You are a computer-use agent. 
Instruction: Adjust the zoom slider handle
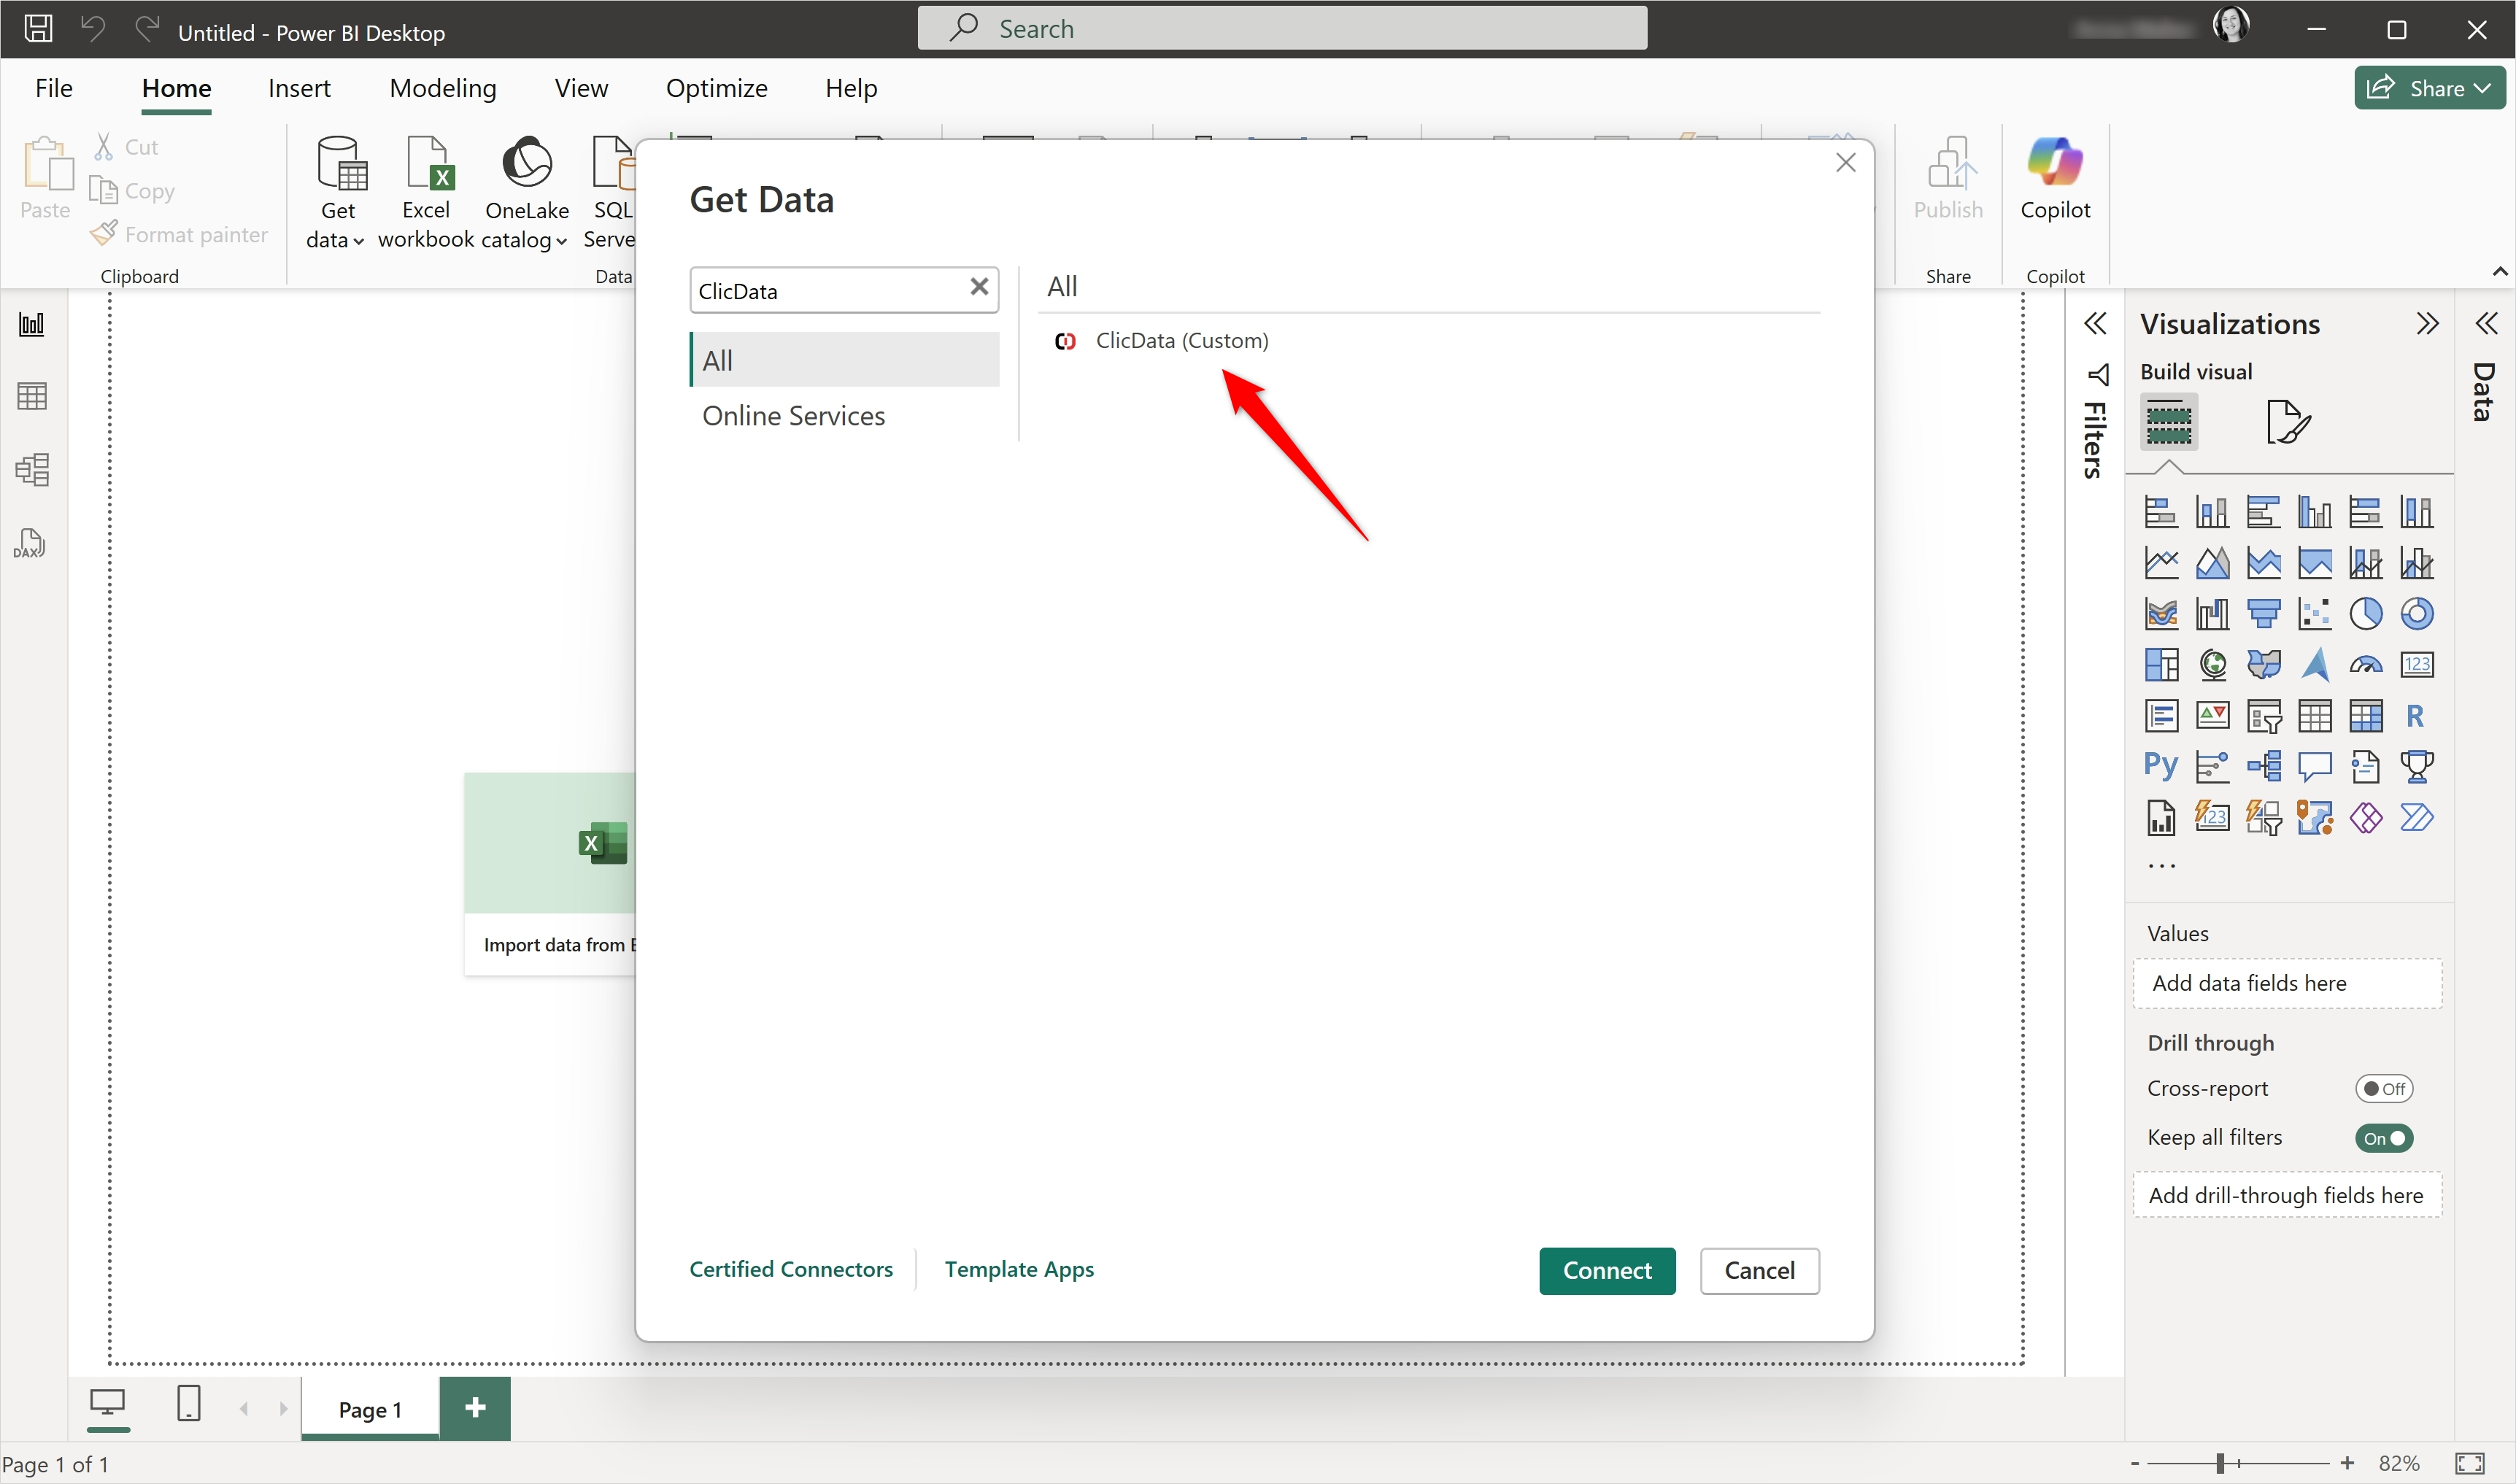(x=2220, y=1463)
